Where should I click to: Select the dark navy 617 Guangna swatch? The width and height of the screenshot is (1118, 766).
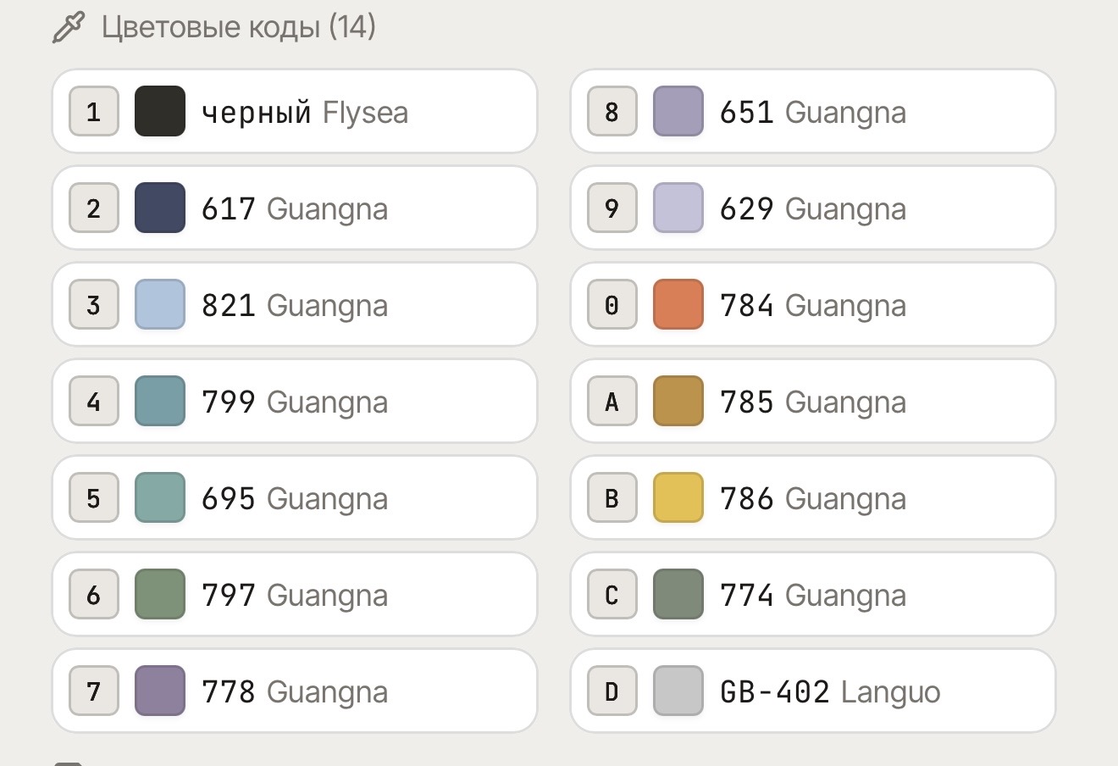[160, 208]
